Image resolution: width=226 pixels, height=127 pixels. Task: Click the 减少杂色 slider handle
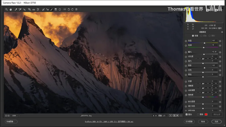203,108
